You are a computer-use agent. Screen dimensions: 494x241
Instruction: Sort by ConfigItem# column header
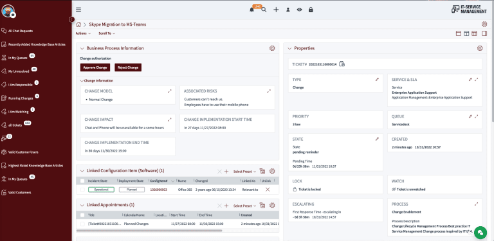tap(158, 181)
